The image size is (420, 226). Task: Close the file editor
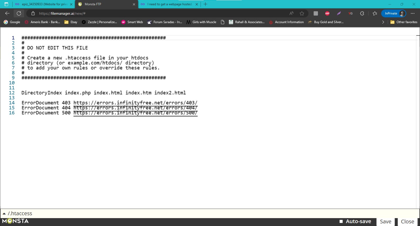coord(407,222)
